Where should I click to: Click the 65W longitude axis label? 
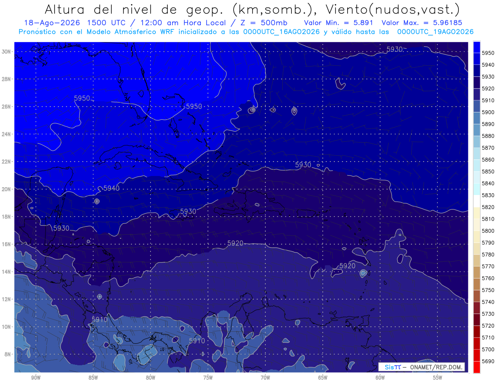pyautogui.click(x=323, y=378)
